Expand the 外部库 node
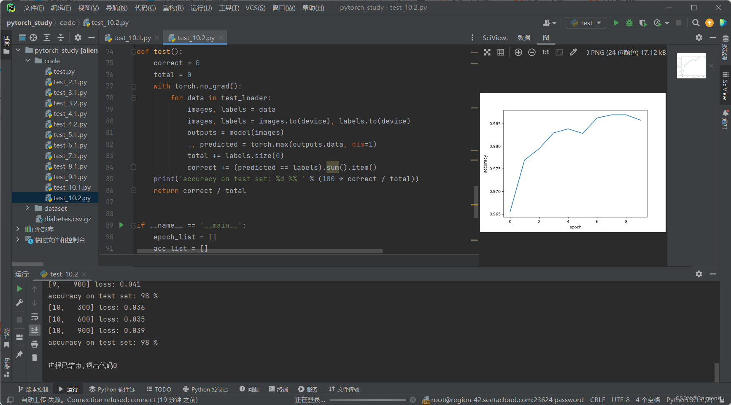The image size is (731, 405). pyautogui.click(x=18, y=229)
